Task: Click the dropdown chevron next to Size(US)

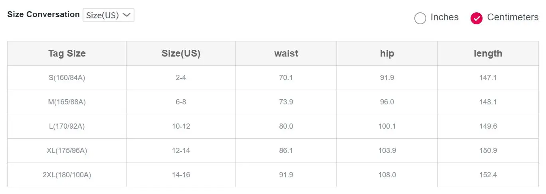Action: tap(127, 15)
